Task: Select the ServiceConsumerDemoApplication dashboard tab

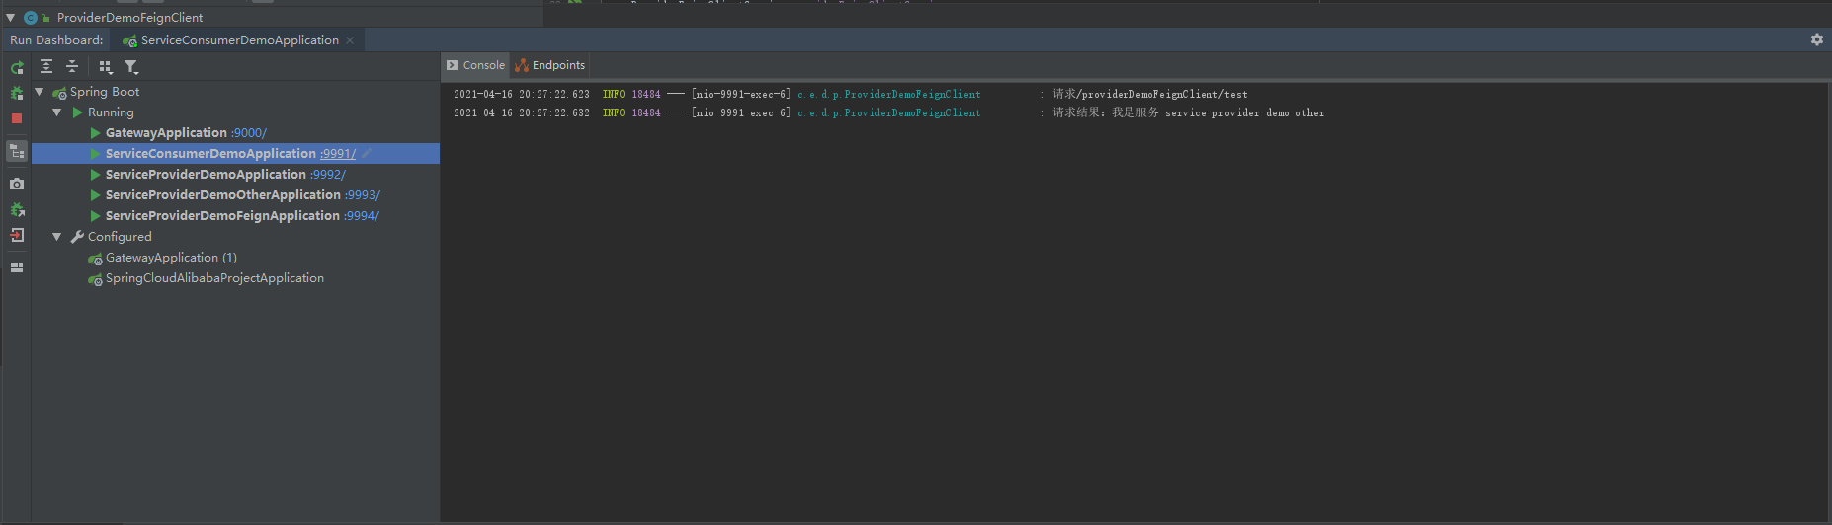Action: coord(239,40)
